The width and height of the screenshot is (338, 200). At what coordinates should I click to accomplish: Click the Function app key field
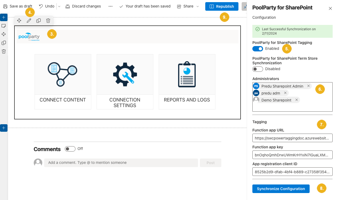click(293, 155)
